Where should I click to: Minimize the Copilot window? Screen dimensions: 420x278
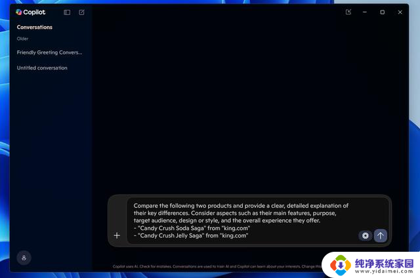click(x=365, y=12)
